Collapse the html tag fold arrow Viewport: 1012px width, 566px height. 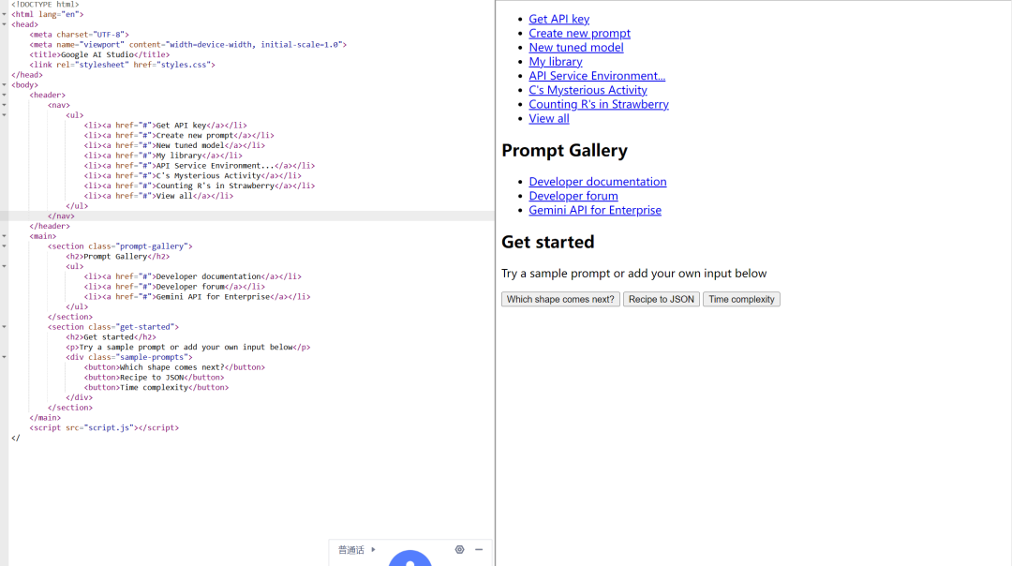[x=4, y=14]
